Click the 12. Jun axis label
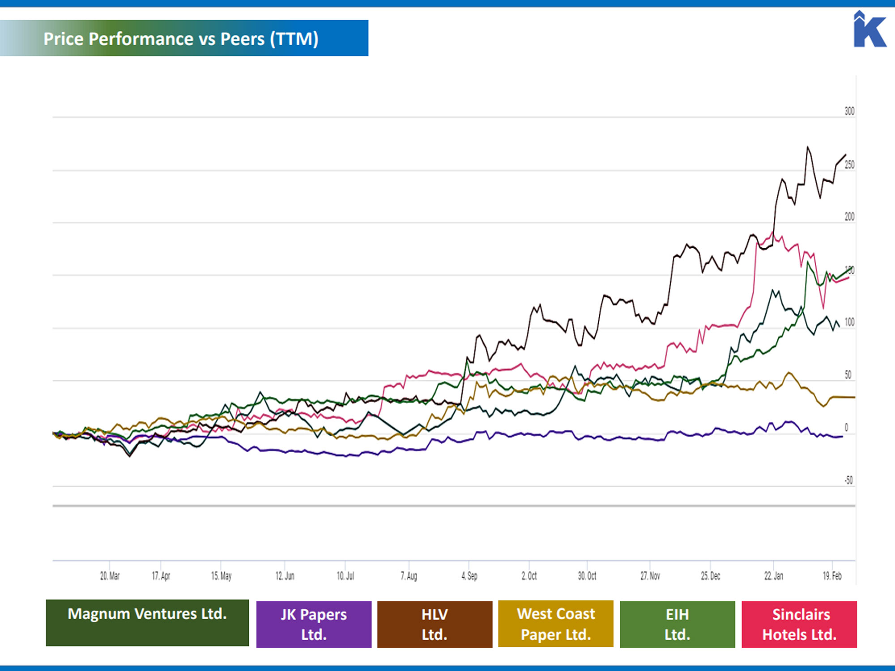Image resolution: width=895 pixels, height=671 pixels. 285,576
